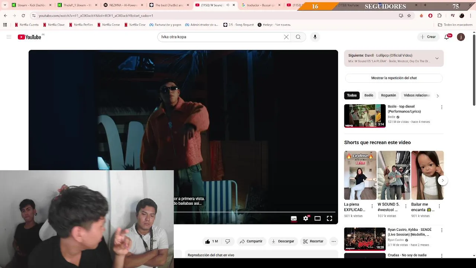Bookmark this page with the star

[409, 16]
